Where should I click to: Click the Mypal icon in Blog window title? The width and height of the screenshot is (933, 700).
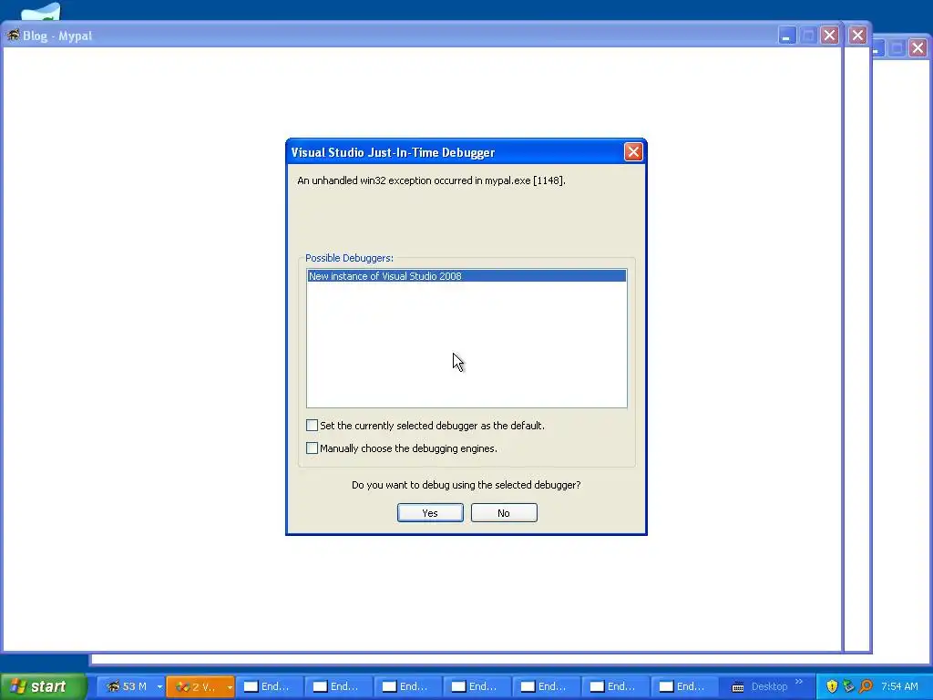click(x=13, y=36)
